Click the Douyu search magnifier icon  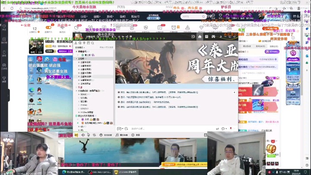tap(203, 16)
